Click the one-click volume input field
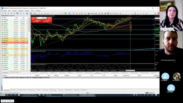This screenshot has height=103, width=183. pyautogui.click(x=41, y=18)
